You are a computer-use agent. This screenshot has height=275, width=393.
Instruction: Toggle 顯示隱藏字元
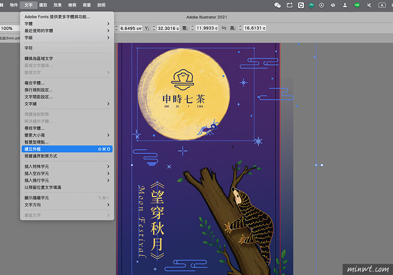(67, 198)
